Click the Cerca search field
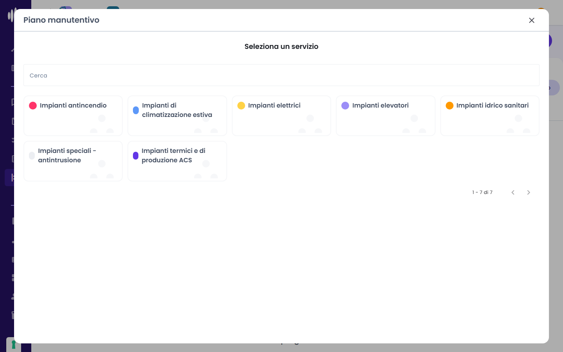 [x=281, y=75]
